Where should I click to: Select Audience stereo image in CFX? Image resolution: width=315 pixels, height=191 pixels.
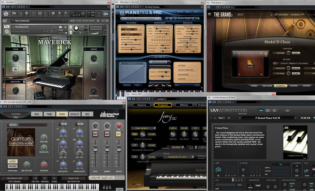tap(13, 161)
